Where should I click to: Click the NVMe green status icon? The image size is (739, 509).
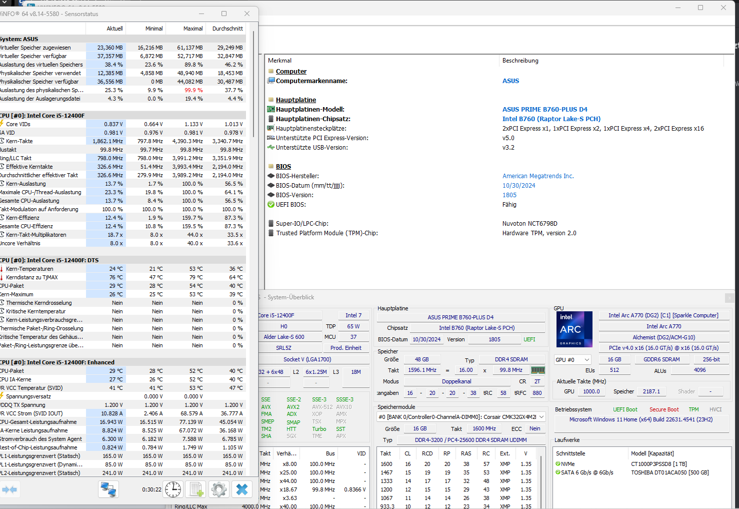[558, 464]
